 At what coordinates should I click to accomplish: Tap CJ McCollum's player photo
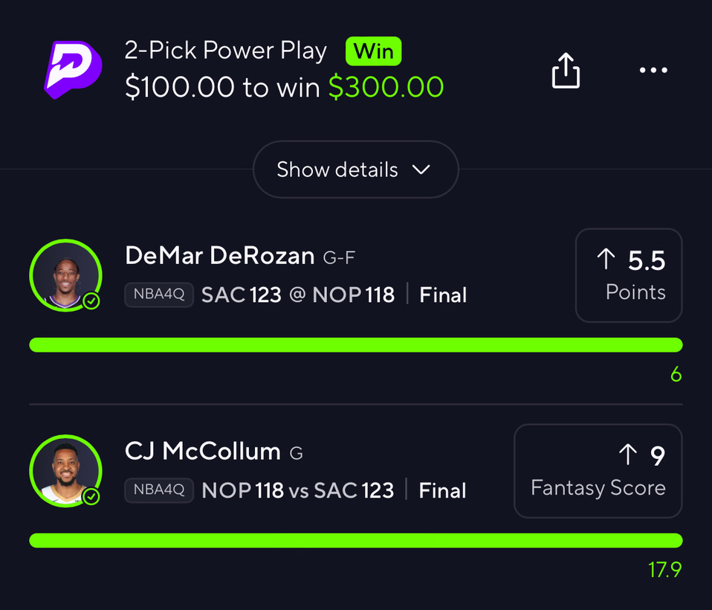pyautogui.click(x=64, y=470)
